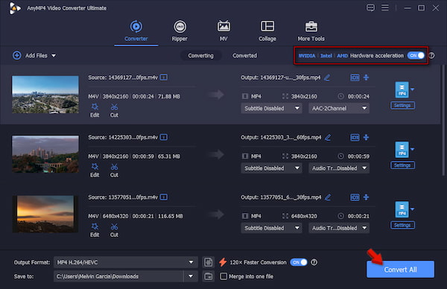Open Subtitle Disabled dropdown for 13577051
Viewport: 447px width, 289px height.
coord(271,228)
